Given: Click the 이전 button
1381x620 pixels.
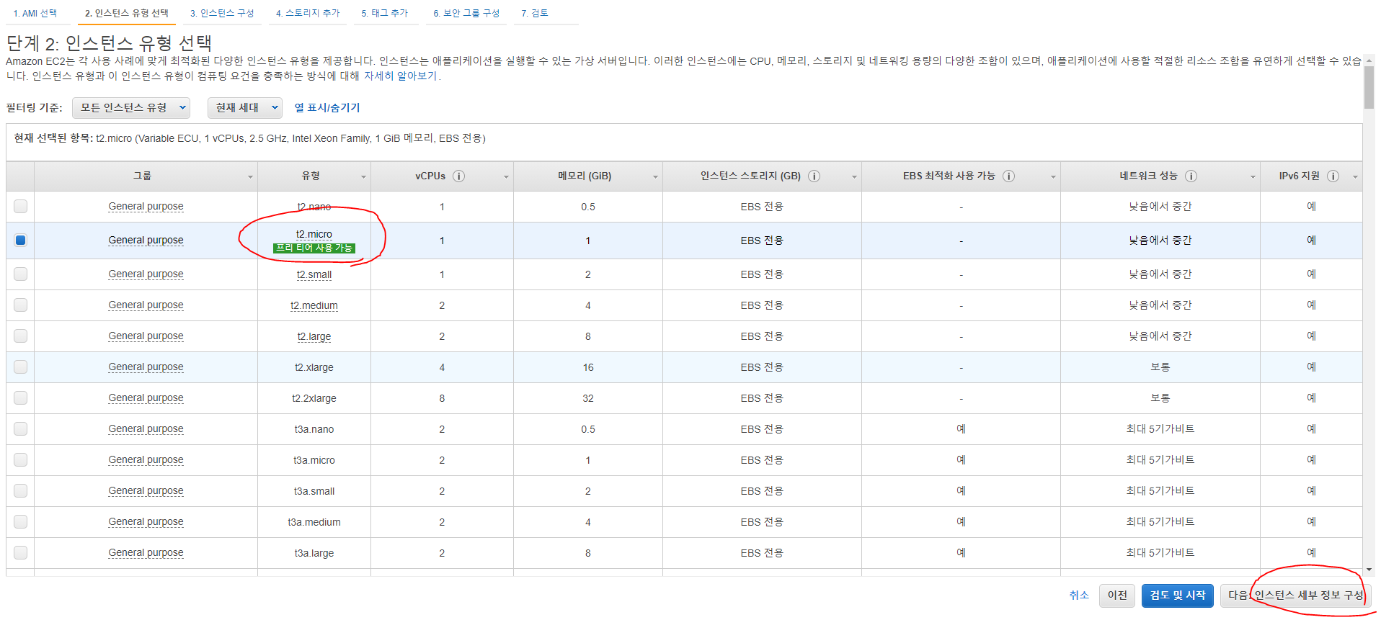Looking at the screenshot, I should coord(1117,596).
